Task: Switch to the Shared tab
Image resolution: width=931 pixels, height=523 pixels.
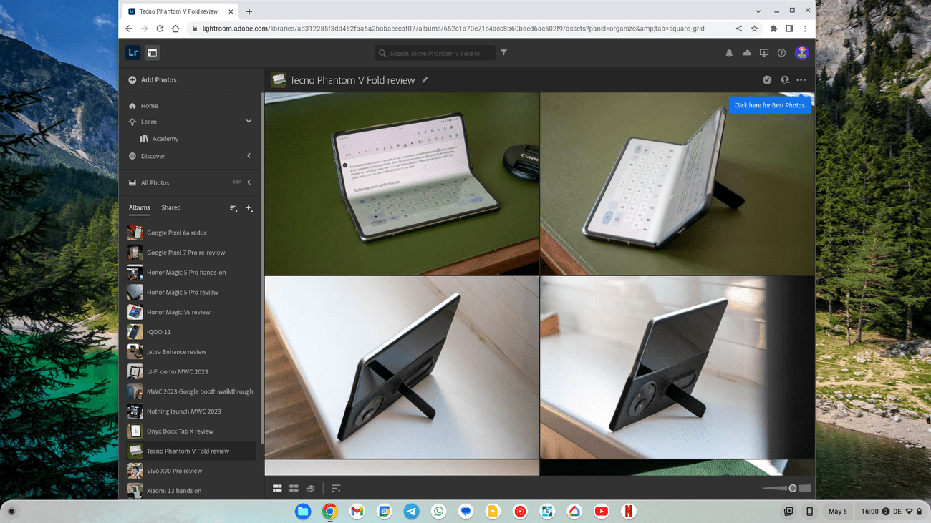Action: pyautogui.click(x=171, y=207)
